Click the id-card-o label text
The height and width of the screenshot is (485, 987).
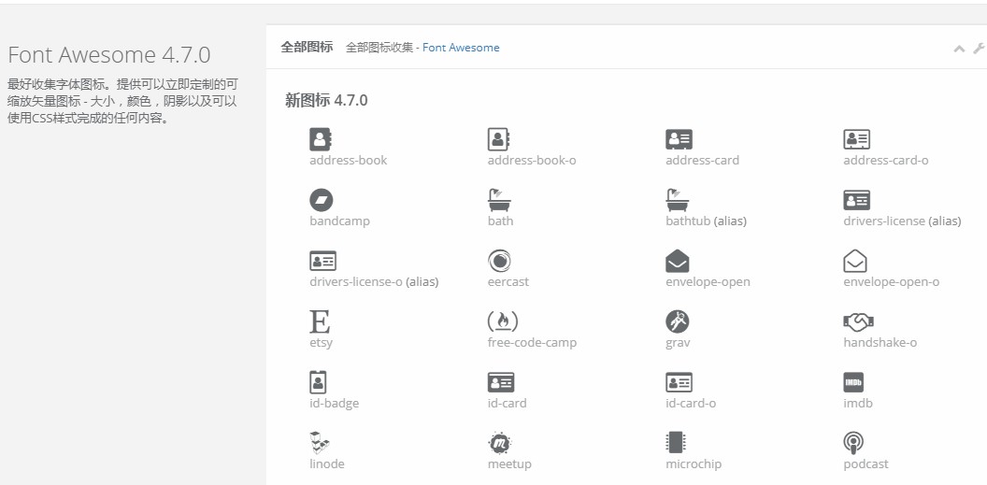tap(691, 403)
